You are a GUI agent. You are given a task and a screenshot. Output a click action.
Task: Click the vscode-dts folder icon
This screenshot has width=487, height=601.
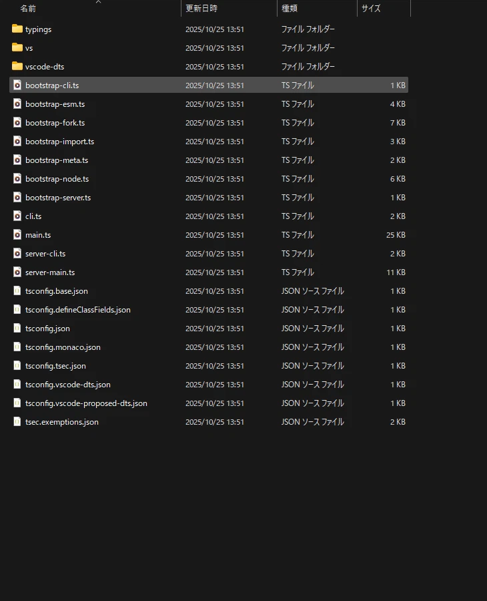(17, 66)
